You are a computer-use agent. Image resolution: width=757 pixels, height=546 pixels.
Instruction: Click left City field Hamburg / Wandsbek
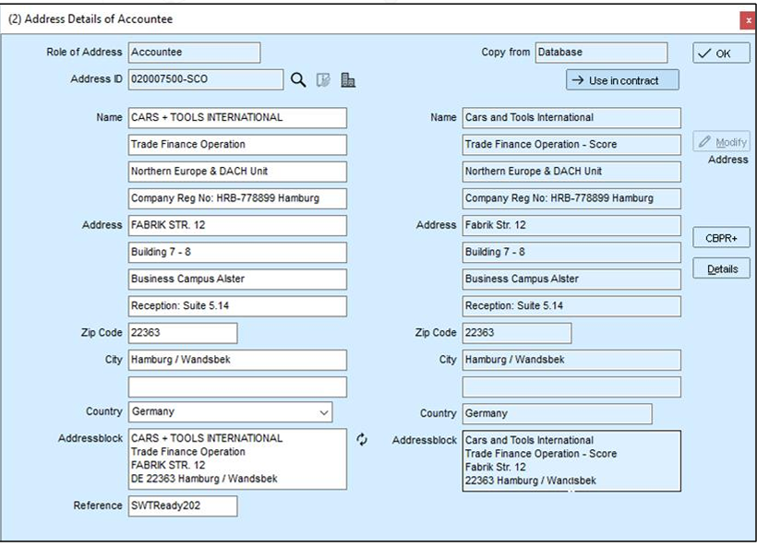237,360
